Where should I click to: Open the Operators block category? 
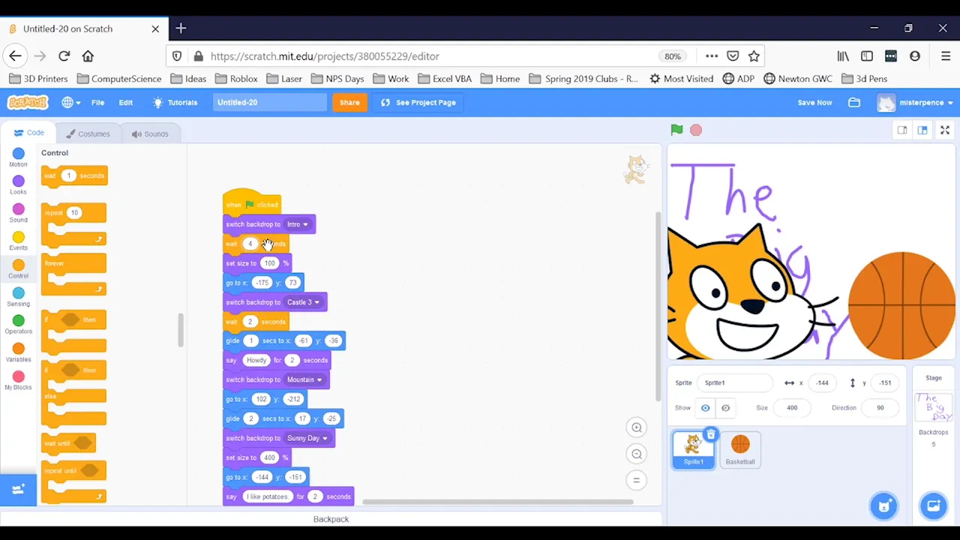pyautogui.click(x=18, y=325)
